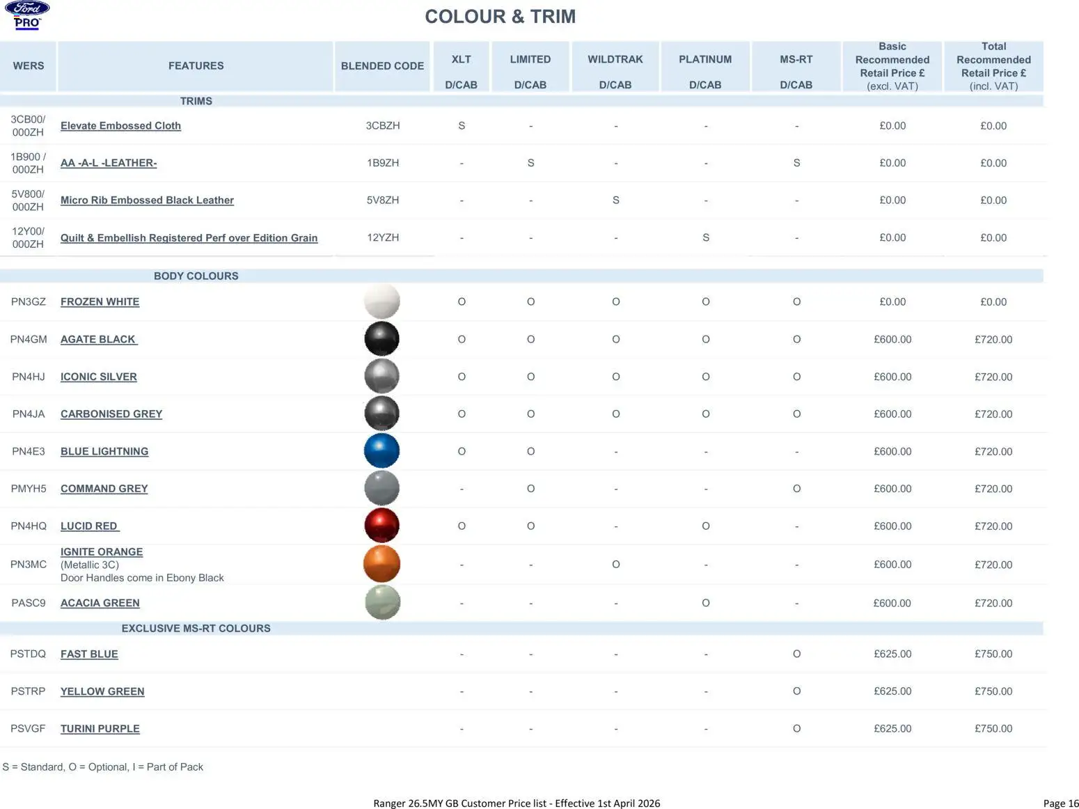This screenshot has height=809, width=1079.
Task: Select the LUCID RED link
Action: (x=90, y=526)
